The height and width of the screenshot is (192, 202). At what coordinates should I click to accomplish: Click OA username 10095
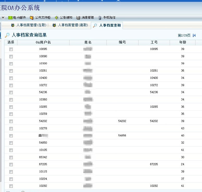click(43, 49)
